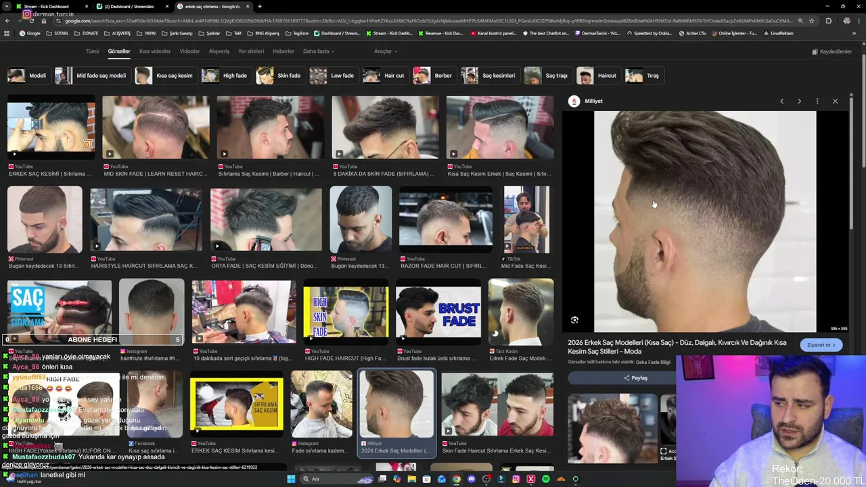Expand the Daha fazla dropdown
Image resolution: width=866 pixels, height=487 pixels.
click(x=318, y=51)
